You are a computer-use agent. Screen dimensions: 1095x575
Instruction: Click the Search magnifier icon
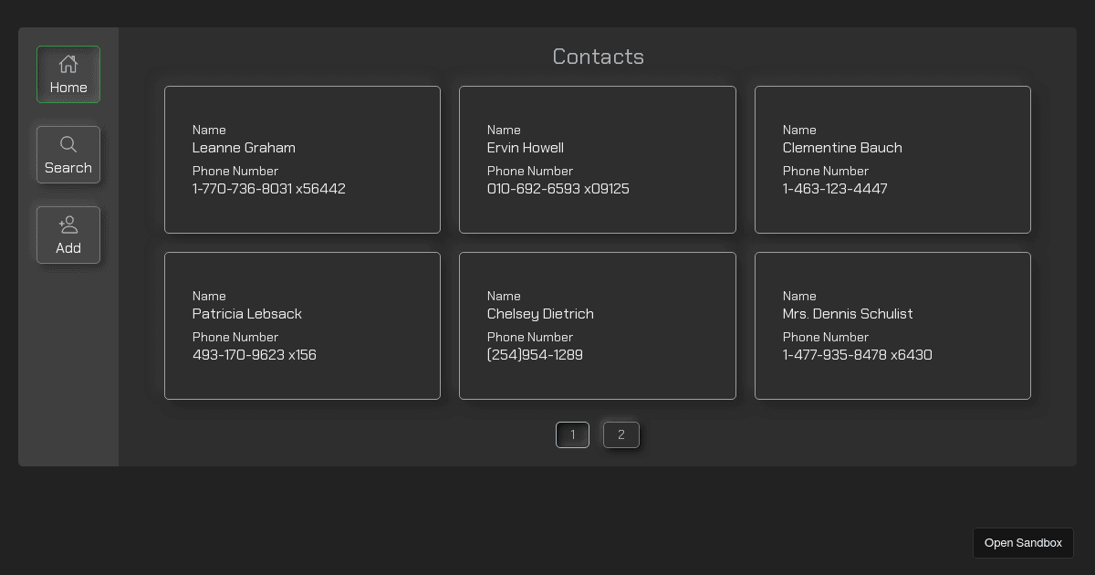coord(68,144)
